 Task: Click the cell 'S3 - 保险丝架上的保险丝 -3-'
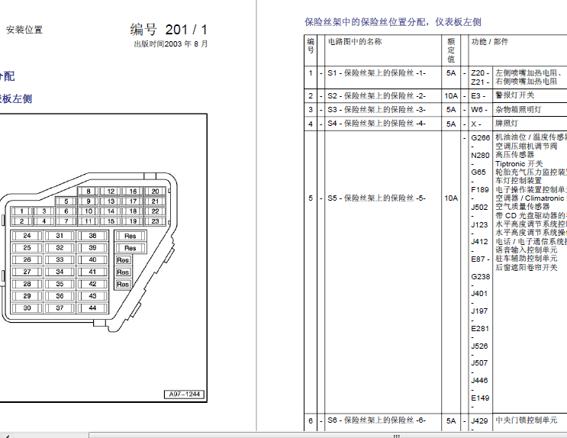pos(376,110)
